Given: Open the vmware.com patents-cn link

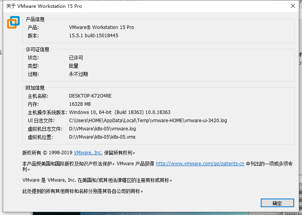Looking at the screenshot, I should click(200, 164).
